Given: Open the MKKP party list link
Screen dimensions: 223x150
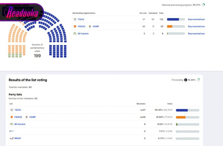Looking at the screenshot, I should tap(18, 138).
